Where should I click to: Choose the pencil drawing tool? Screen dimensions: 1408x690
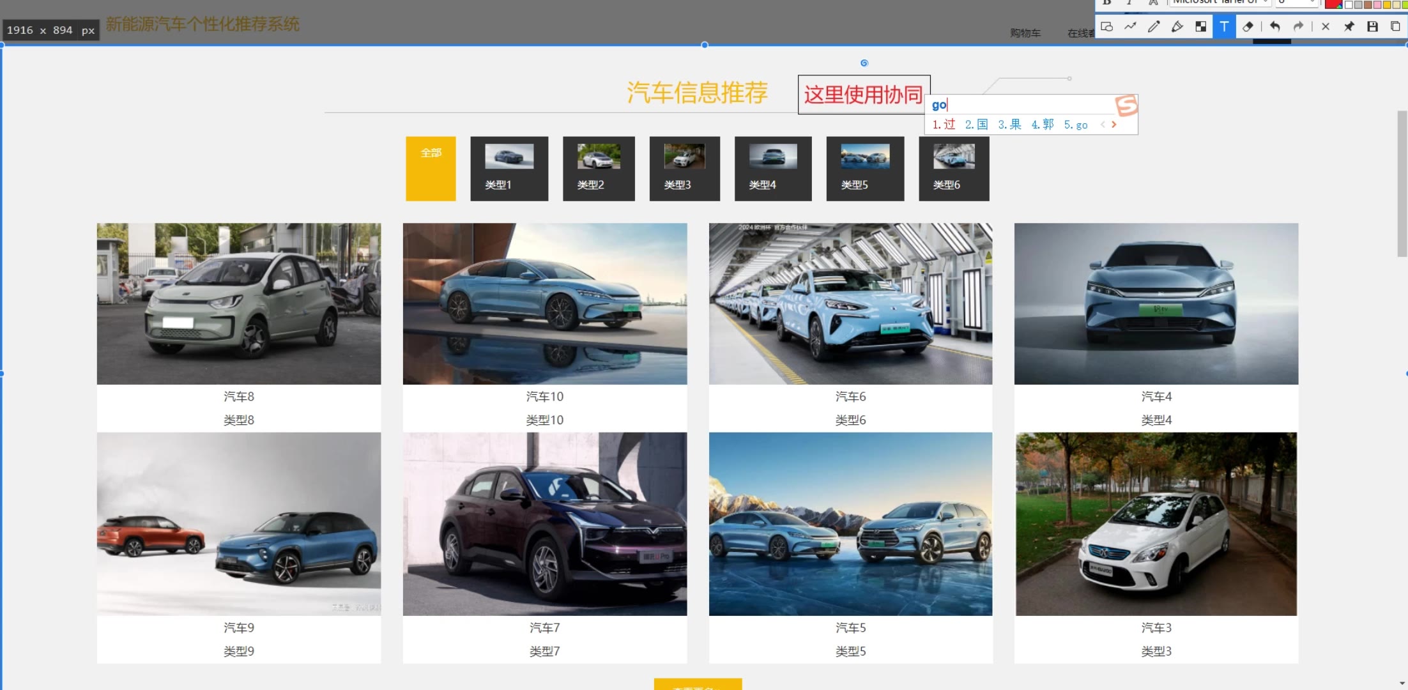coord(1154,27)
